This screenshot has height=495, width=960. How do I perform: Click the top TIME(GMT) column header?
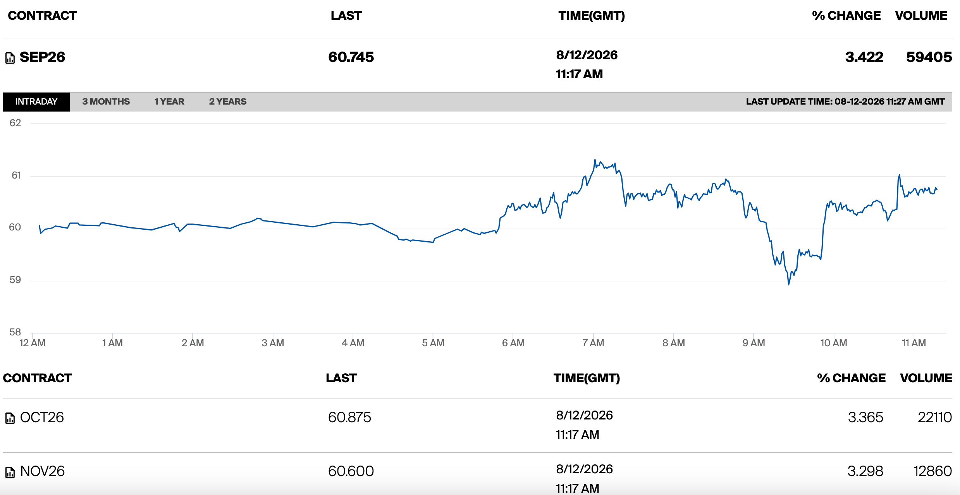592,15
